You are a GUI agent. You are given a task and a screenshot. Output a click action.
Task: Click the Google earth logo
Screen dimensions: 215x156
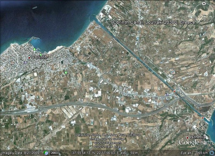coord(196,143)
